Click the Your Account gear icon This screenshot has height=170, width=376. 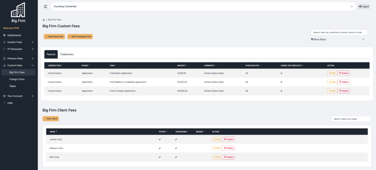(4, 96)
